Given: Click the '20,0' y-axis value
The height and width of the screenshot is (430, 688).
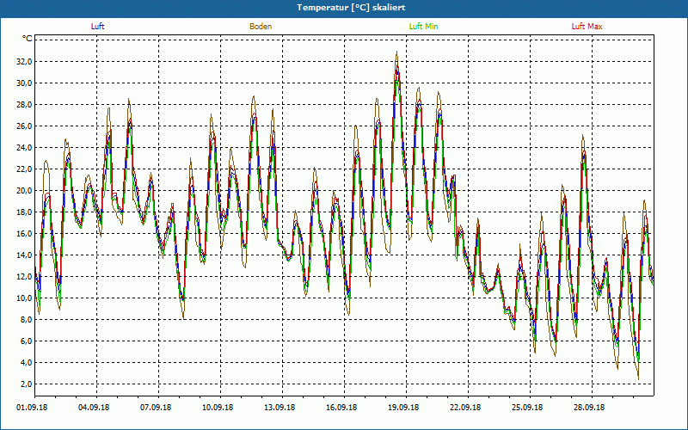Looking at the screenshot, I should pyautogui.click(x=25, y=190).
